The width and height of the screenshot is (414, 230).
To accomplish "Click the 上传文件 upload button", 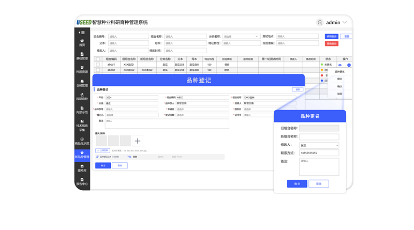I will pos(101,150).
